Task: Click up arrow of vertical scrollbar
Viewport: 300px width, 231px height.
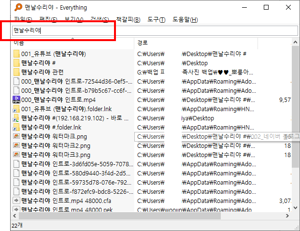Action: pos(295,42)
